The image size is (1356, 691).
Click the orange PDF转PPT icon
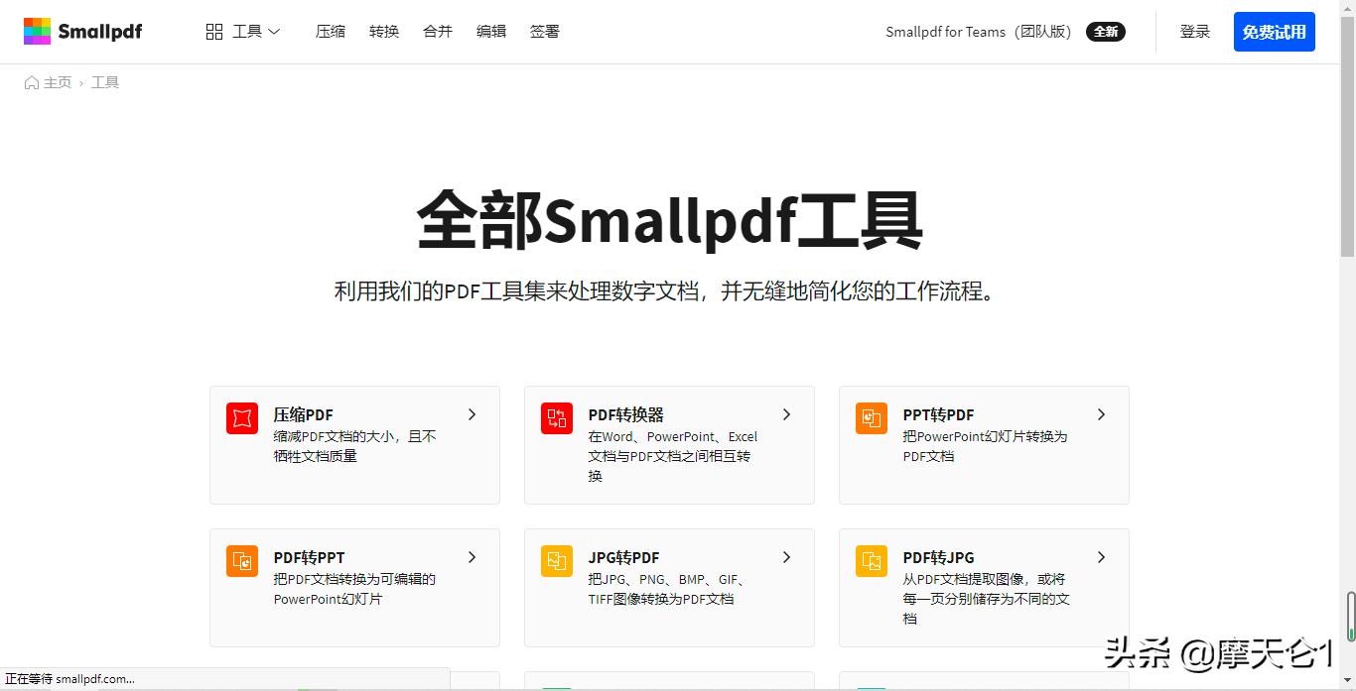(242, 561)
